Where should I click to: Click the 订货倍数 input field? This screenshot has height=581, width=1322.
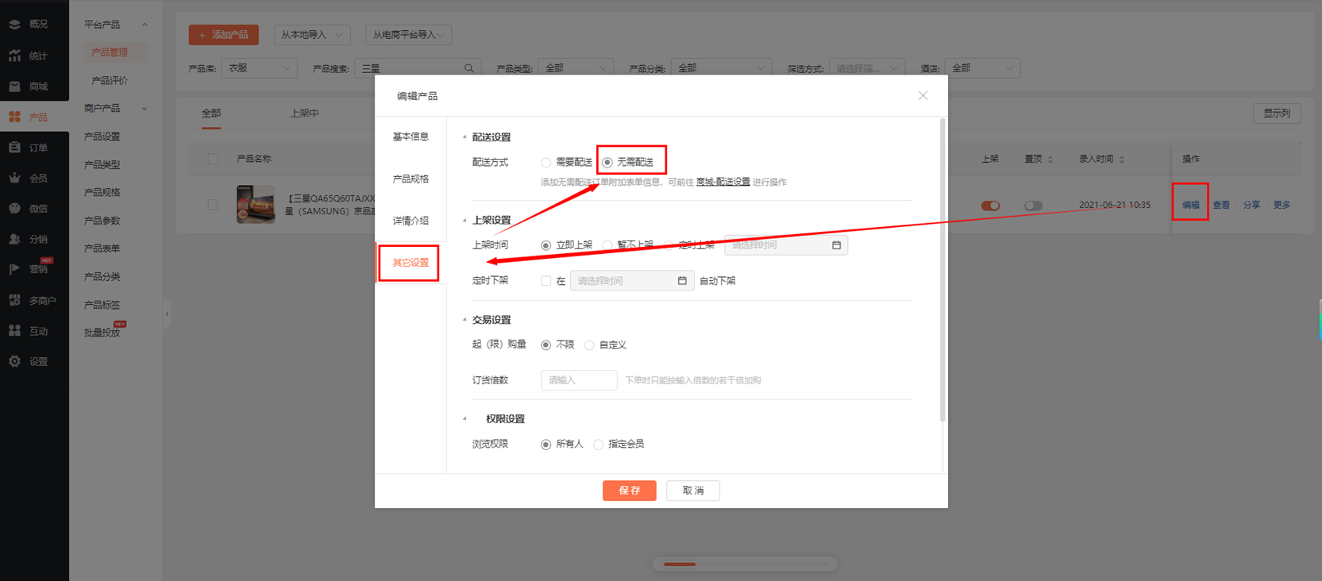pos(579,380)
